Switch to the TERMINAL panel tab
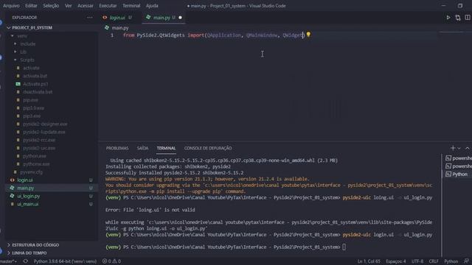Image resolution: width=472 pixels, height=265 pixels. [166, 148]
